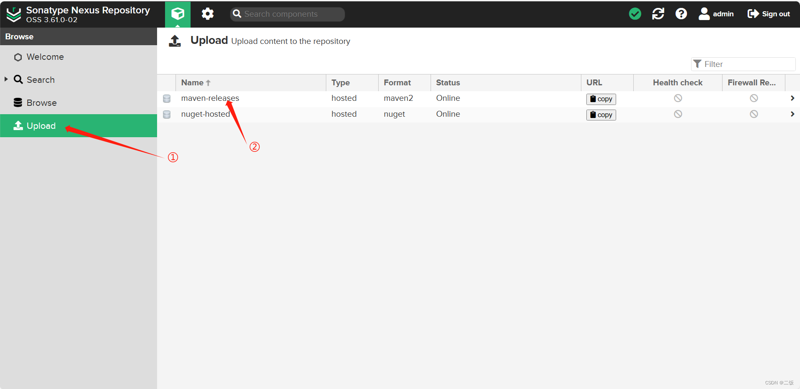Click the Filter input box
Image resolution: width=800 pixels, height=389 pixels.
click(743, 64)
